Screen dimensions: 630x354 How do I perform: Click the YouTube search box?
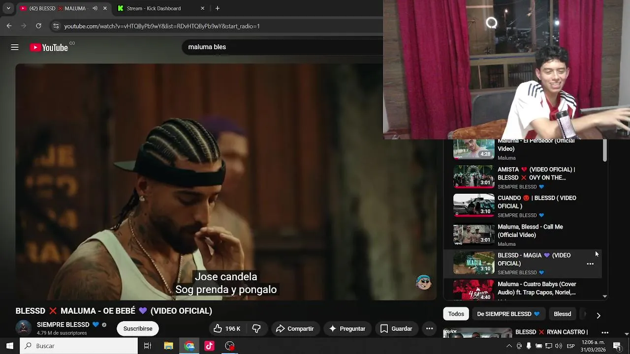[283, 47]
